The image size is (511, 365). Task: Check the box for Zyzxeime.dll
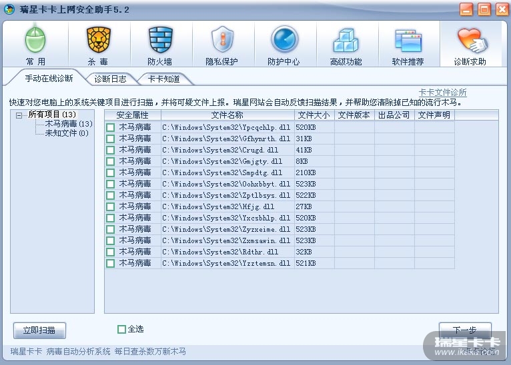click(111, 229)
